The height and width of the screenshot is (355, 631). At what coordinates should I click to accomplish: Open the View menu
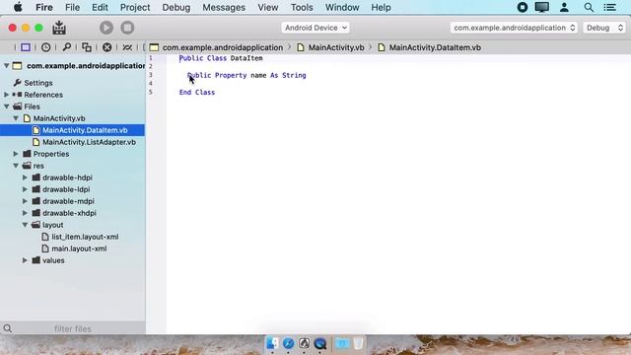[268, 7]
